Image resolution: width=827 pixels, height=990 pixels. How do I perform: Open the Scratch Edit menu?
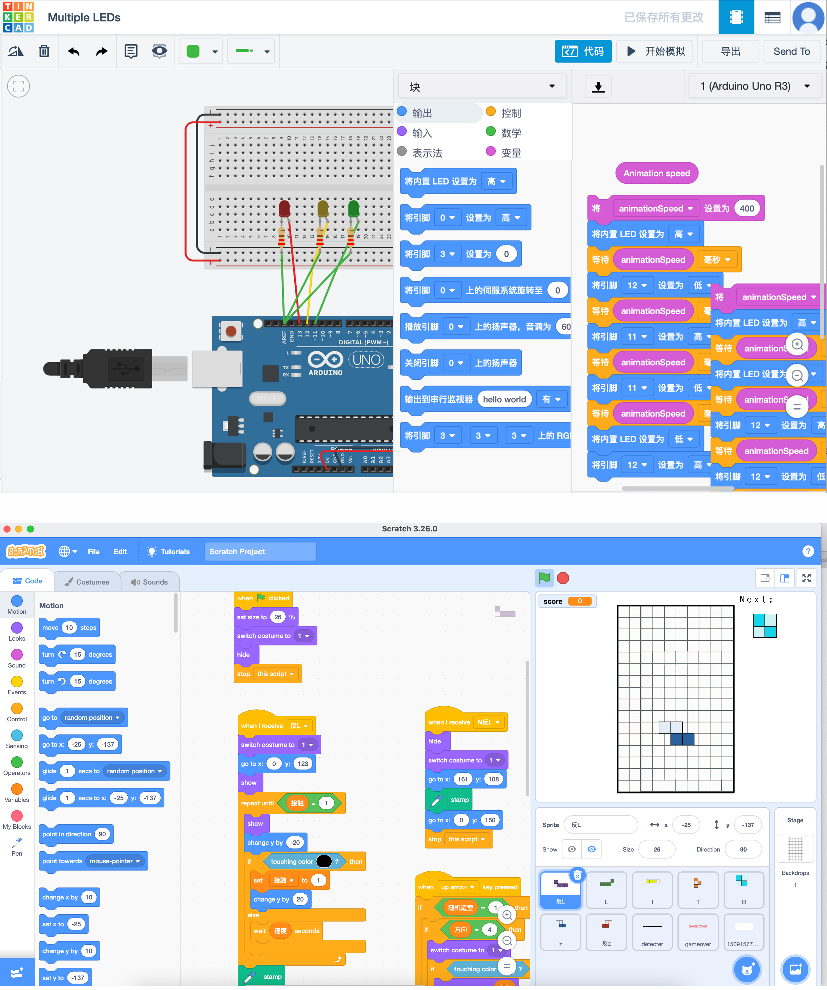point(120,552)
